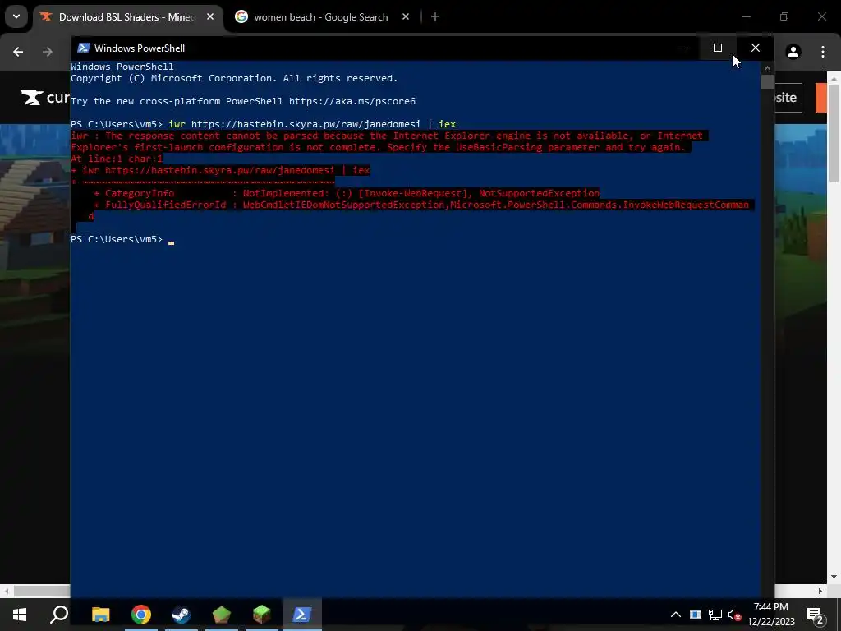Go forward in Chrome browser

point(48,52)
